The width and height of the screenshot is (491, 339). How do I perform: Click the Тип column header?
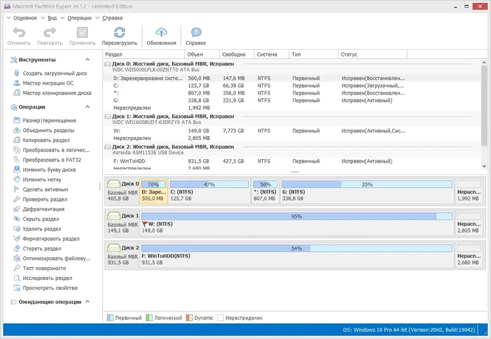(314, 54)
